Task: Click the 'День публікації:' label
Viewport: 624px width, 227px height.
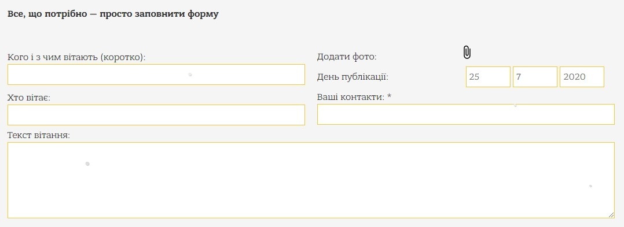Action: (x=353, y=77)
